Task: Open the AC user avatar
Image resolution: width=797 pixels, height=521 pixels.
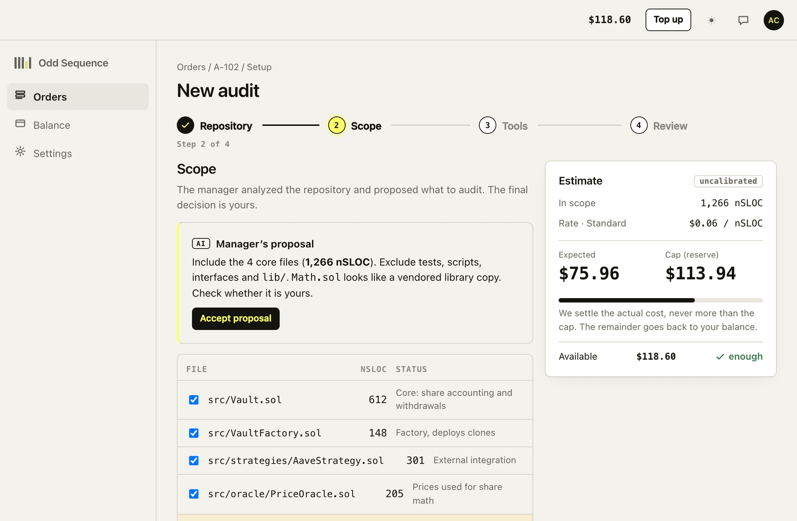Action: tap(774, 20)
